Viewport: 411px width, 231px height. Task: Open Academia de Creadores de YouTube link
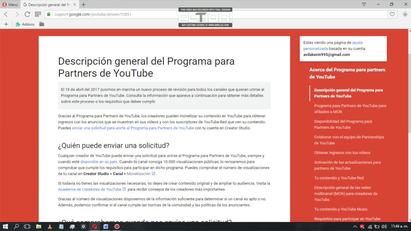(x=90, y=189)
